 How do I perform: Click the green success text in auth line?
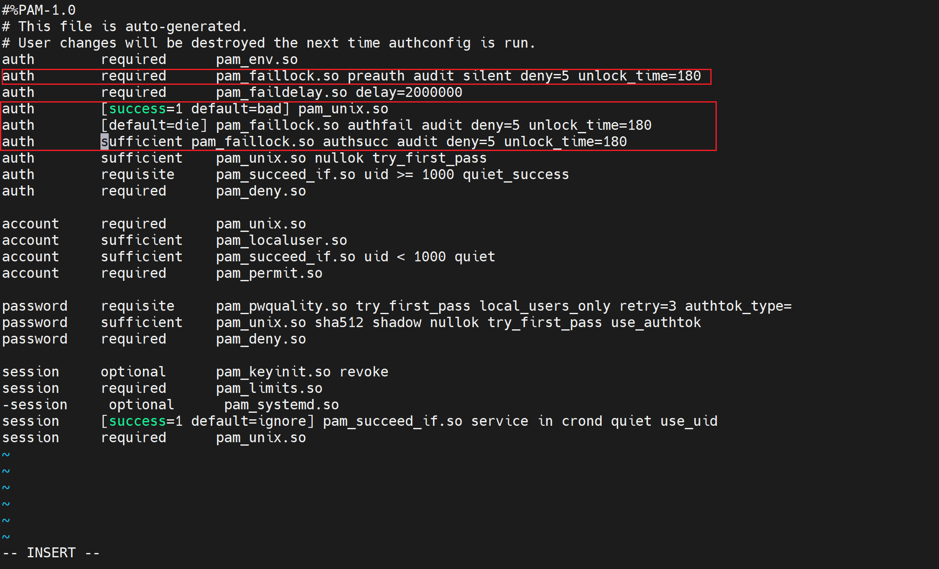(x=137, y=109)
